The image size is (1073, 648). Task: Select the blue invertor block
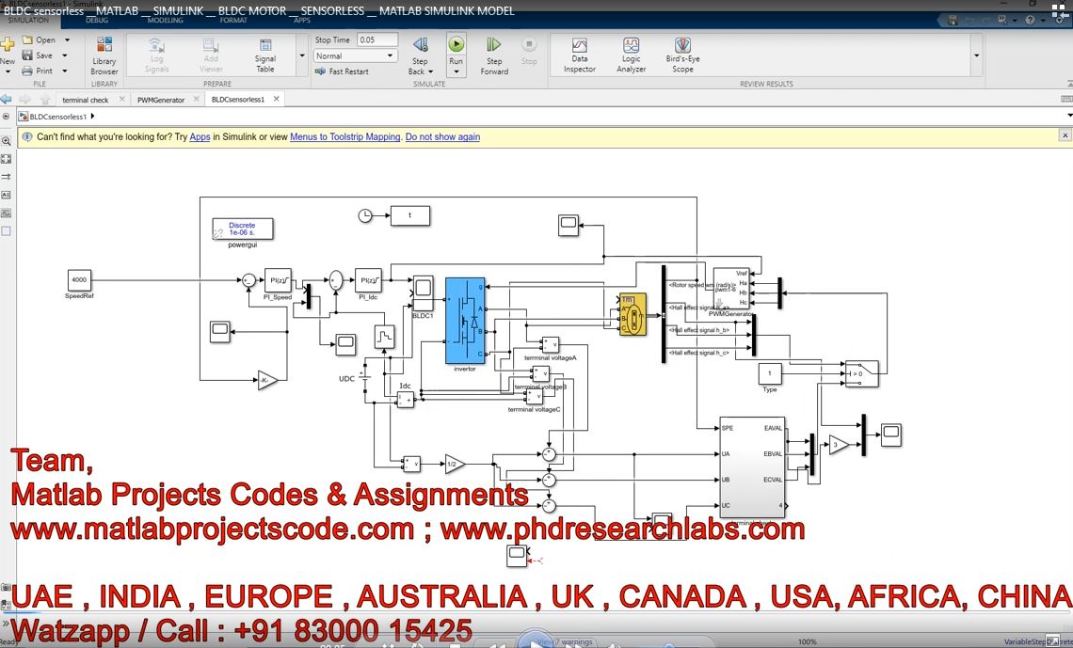click(x=465, y=320)
